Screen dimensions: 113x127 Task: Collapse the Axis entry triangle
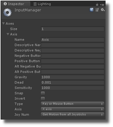click(8, 34)
